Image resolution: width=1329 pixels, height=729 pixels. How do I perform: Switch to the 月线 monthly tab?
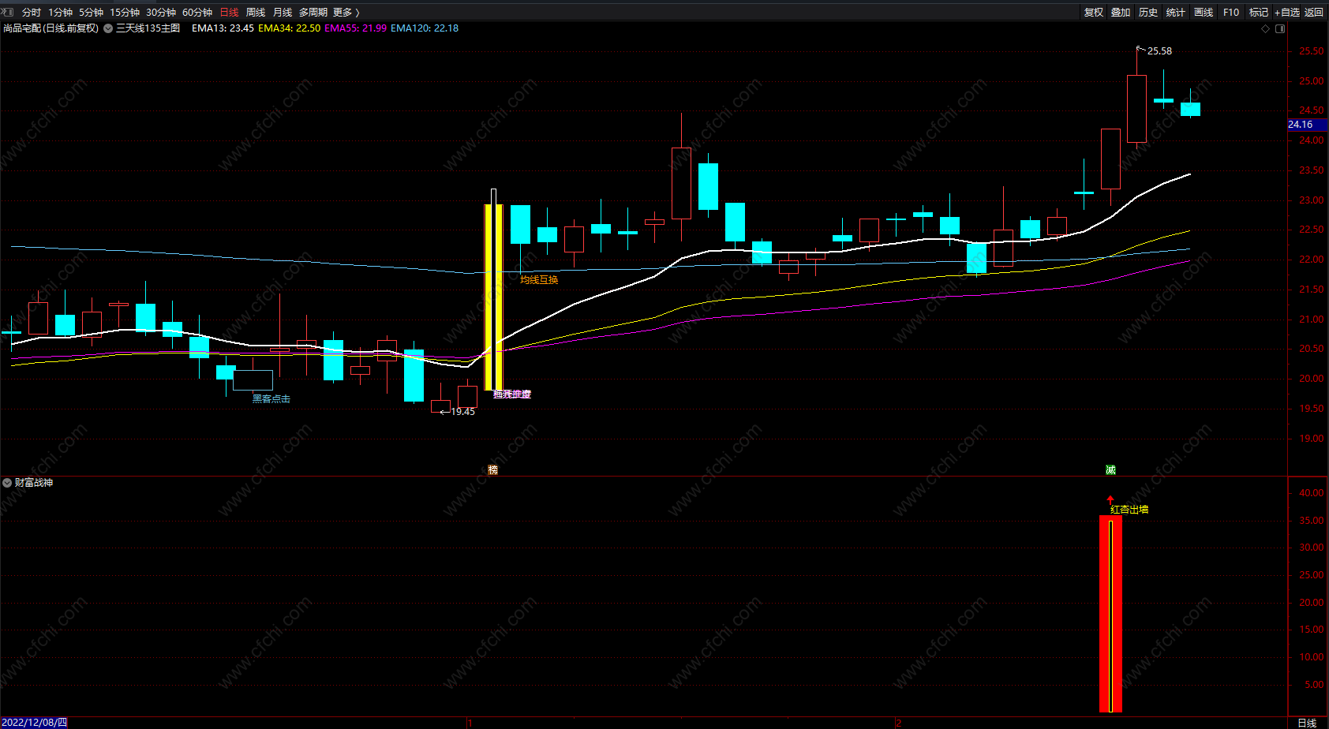click(x=283, y=12)
